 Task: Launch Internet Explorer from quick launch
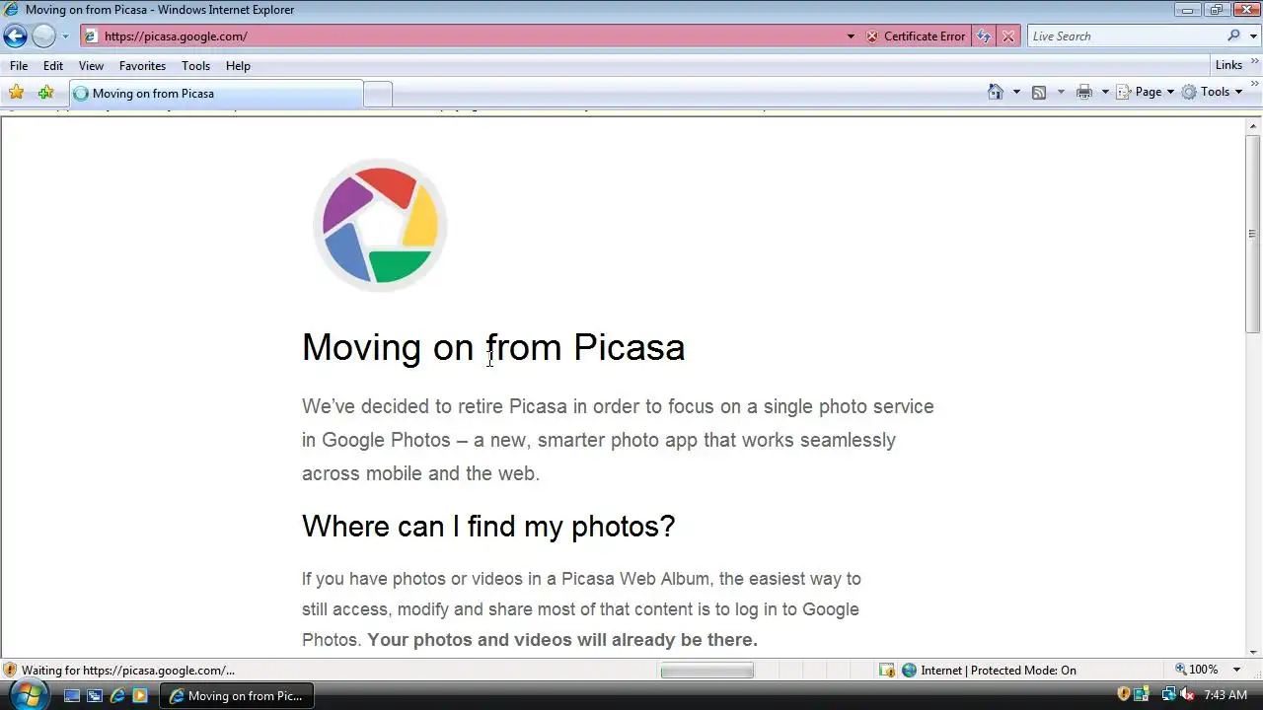[x=117, y=696]
